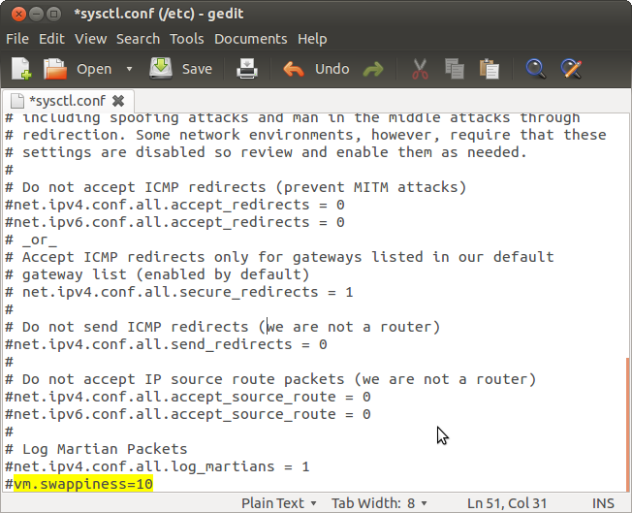Image resolution: width=632 pixels, height=513 pixels.
Task: Click the Find and Replace icon
Action: click(x=571, y=69)
